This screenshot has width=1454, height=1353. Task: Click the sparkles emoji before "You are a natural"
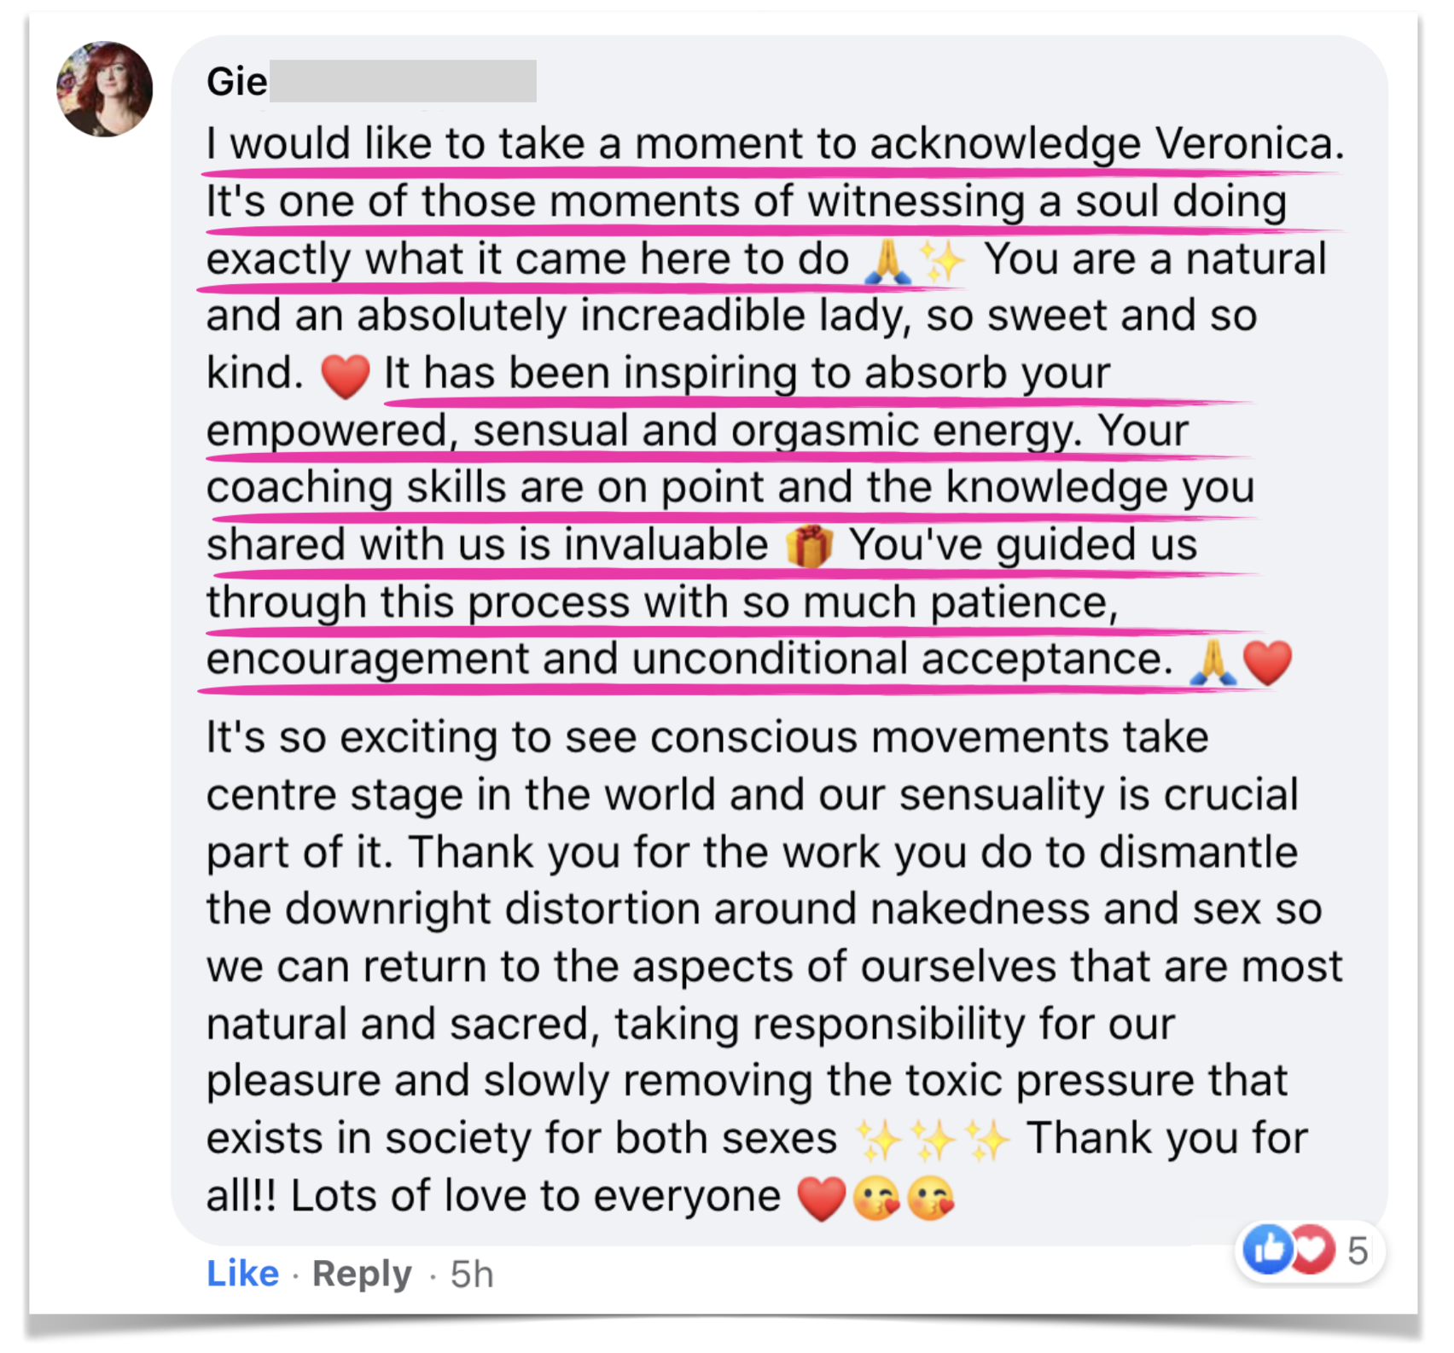[941, 260]
